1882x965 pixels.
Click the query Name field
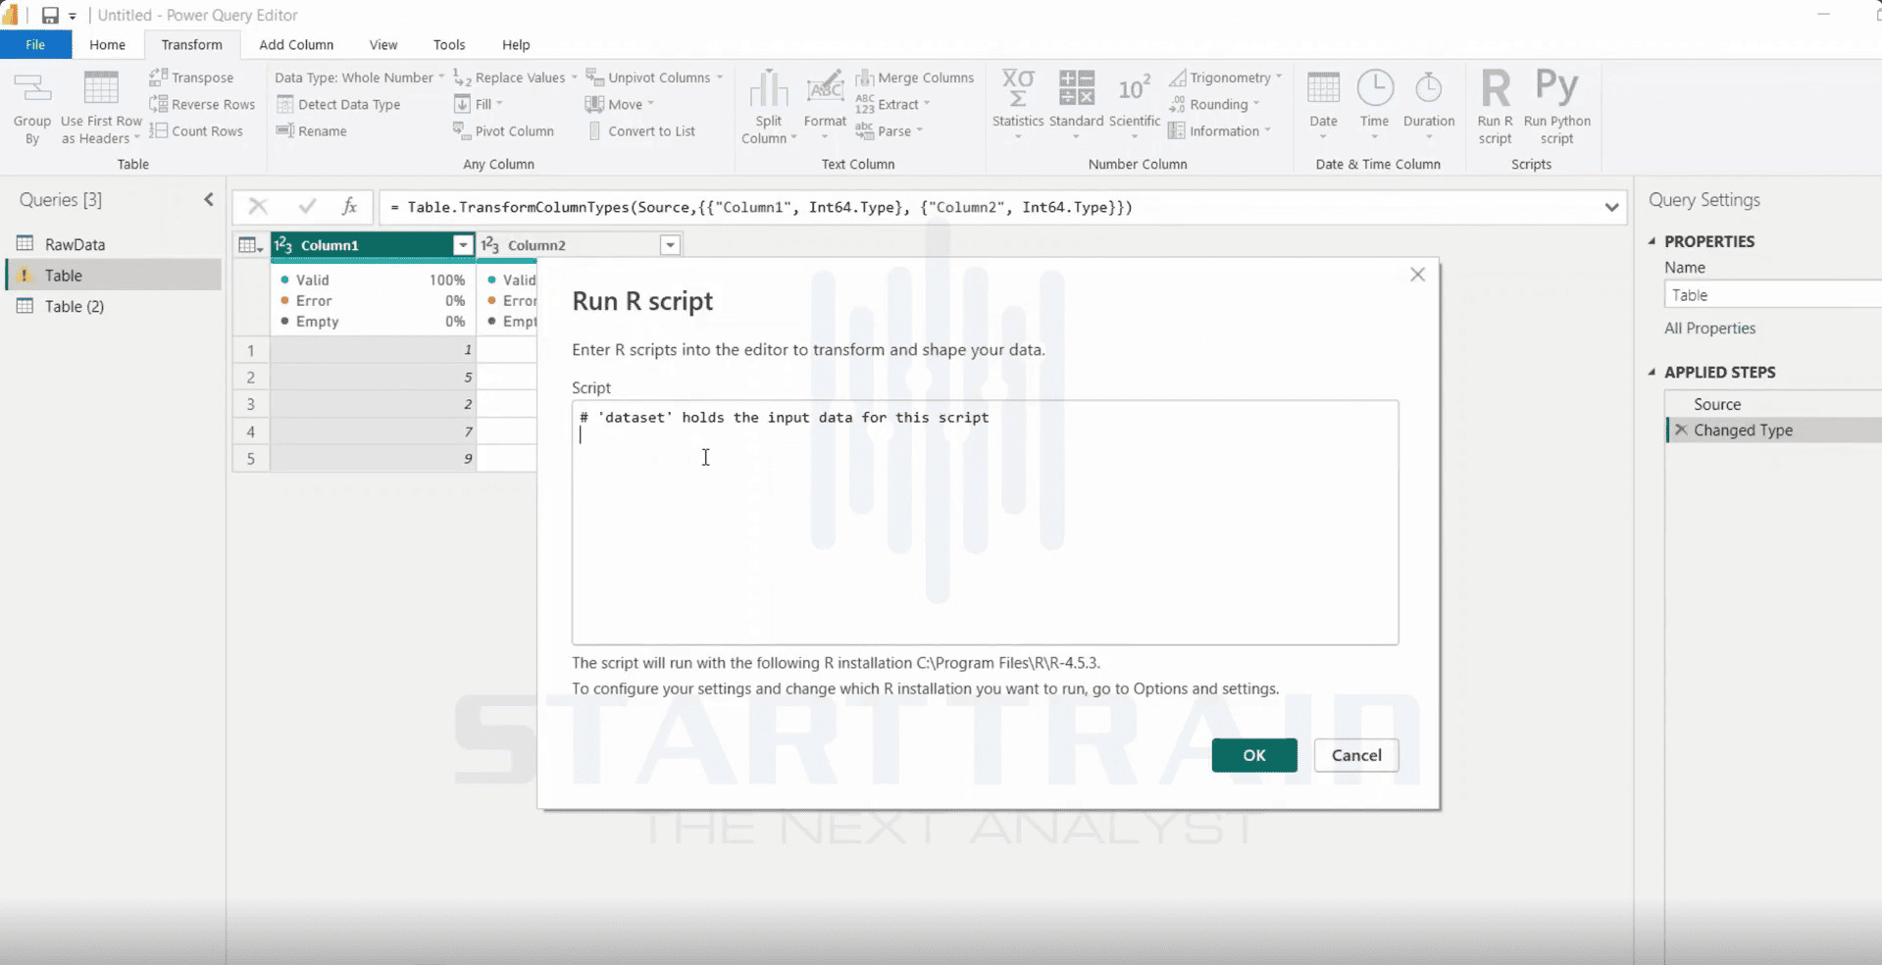(1773, 294)
